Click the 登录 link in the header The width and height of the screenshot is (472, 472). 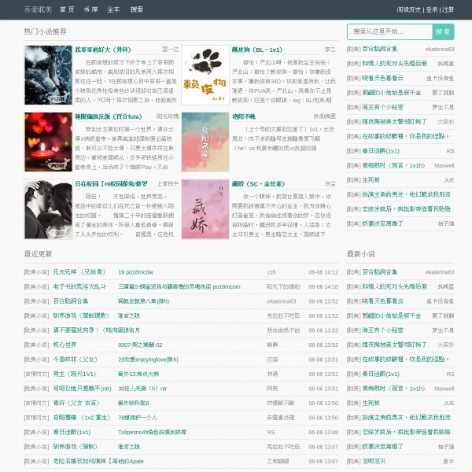tap(432, 9)
